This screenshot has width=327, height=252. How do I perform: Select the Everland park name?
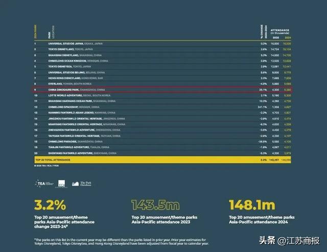tap(55, 84)
